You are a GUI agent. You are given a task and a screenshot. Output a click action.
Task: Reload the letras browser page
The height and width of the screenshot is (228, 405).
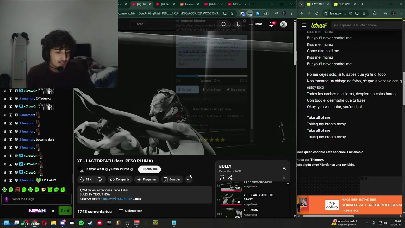coord(317,13)
